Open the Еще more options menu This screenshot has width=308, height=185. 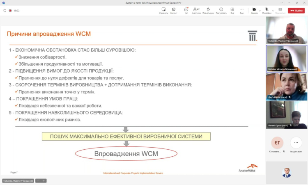pyautogui.click(x=242, y=10)
